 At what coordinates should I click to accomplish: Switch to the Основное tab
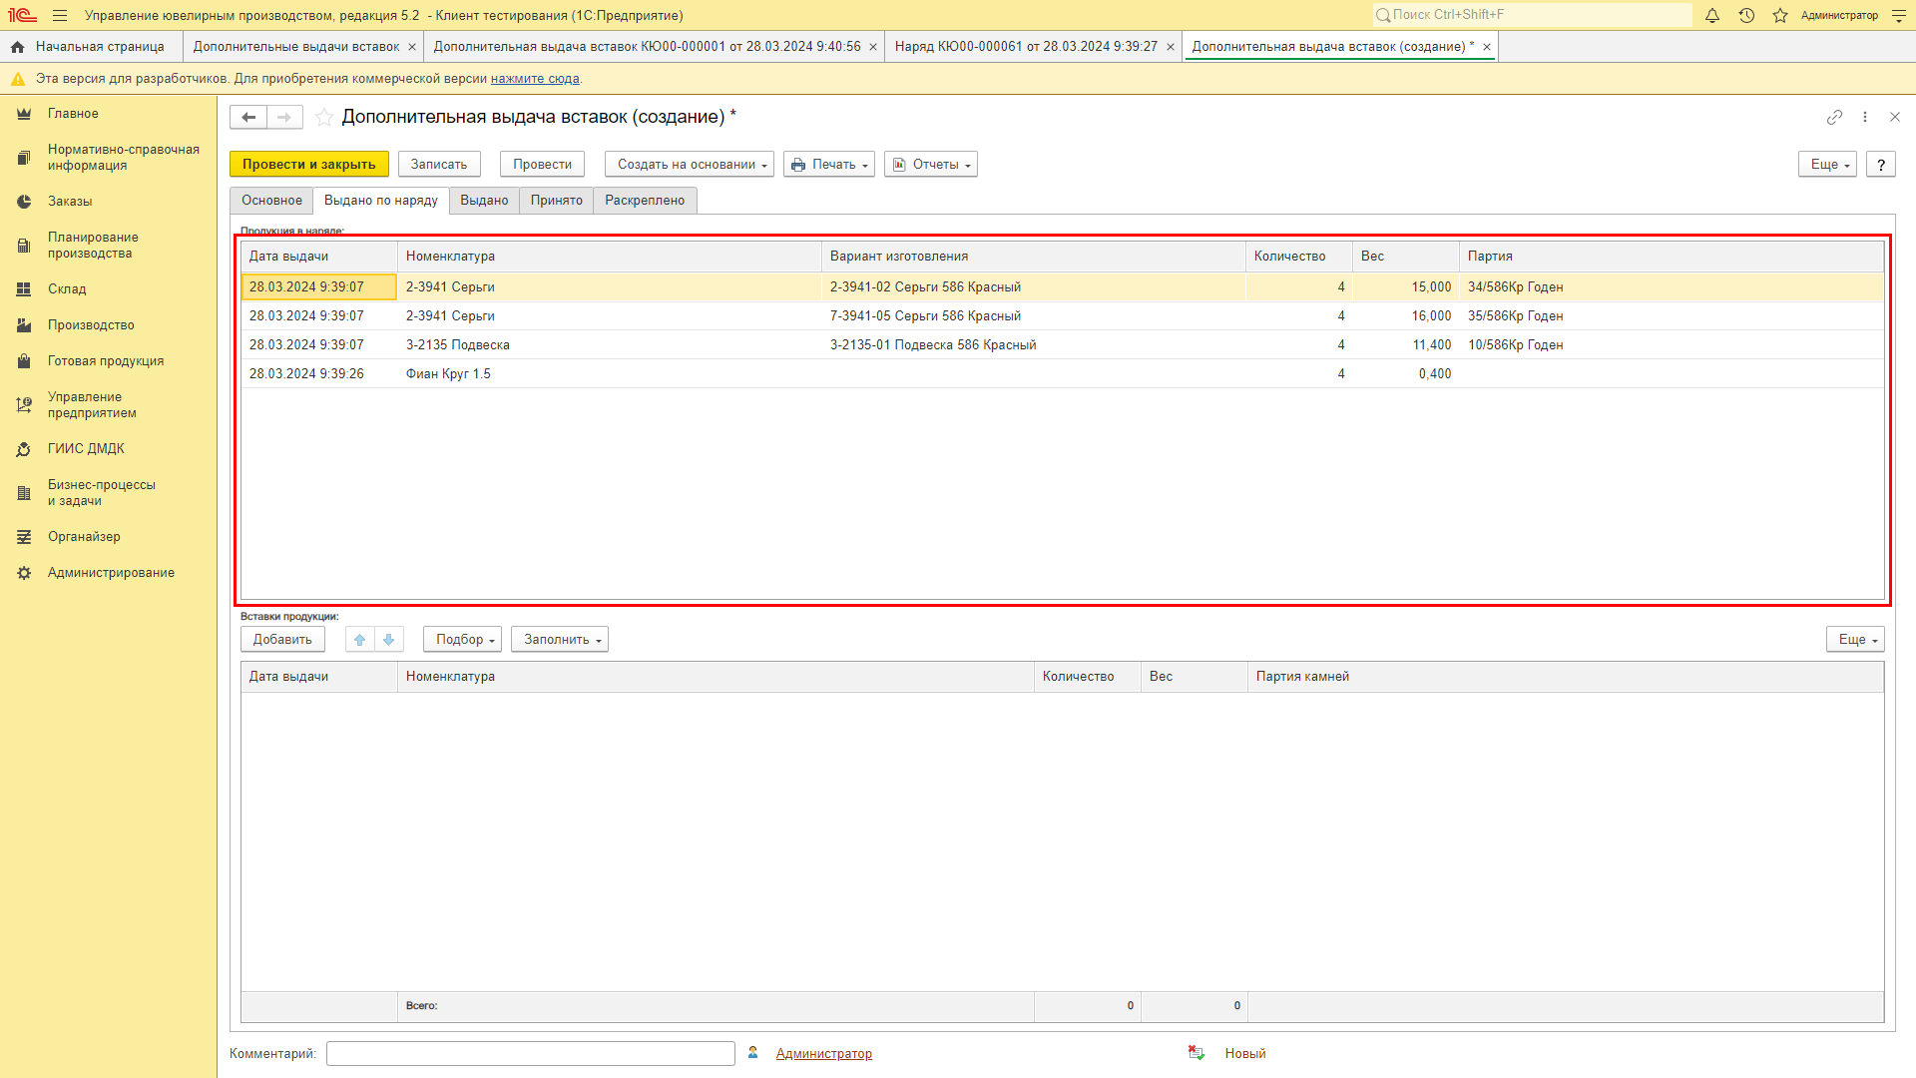[271, 201]
